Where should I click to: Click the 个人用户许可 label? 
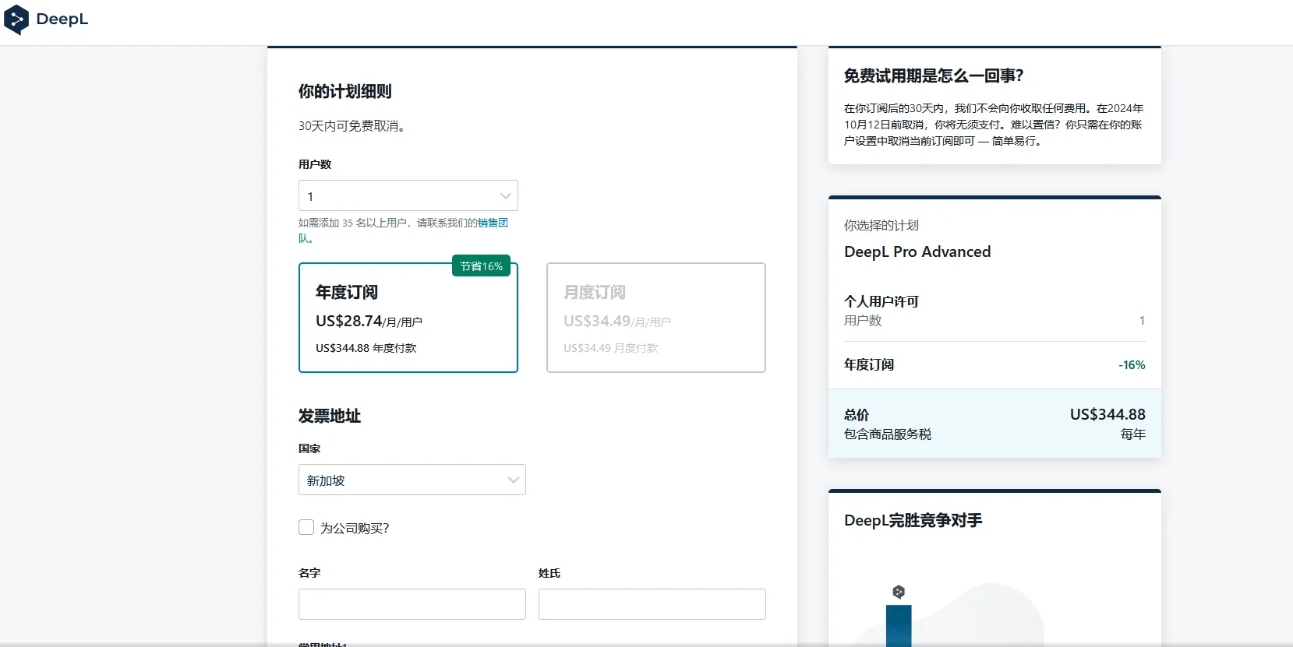[881, 301]
